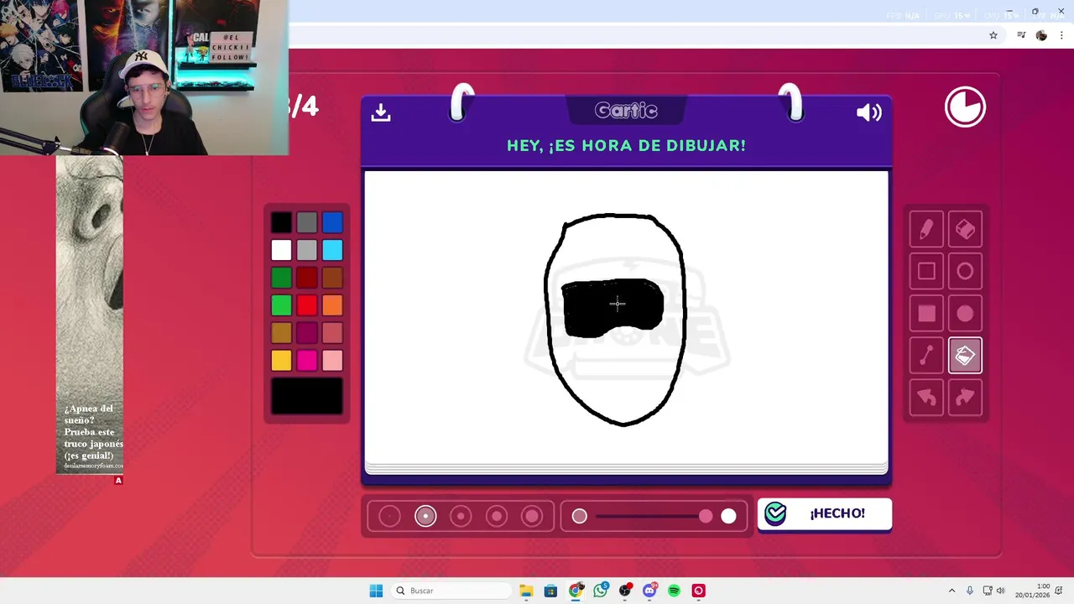Select the eraser tool
The height and width of the screenshot is (604, 1074).
pos(965,229)
